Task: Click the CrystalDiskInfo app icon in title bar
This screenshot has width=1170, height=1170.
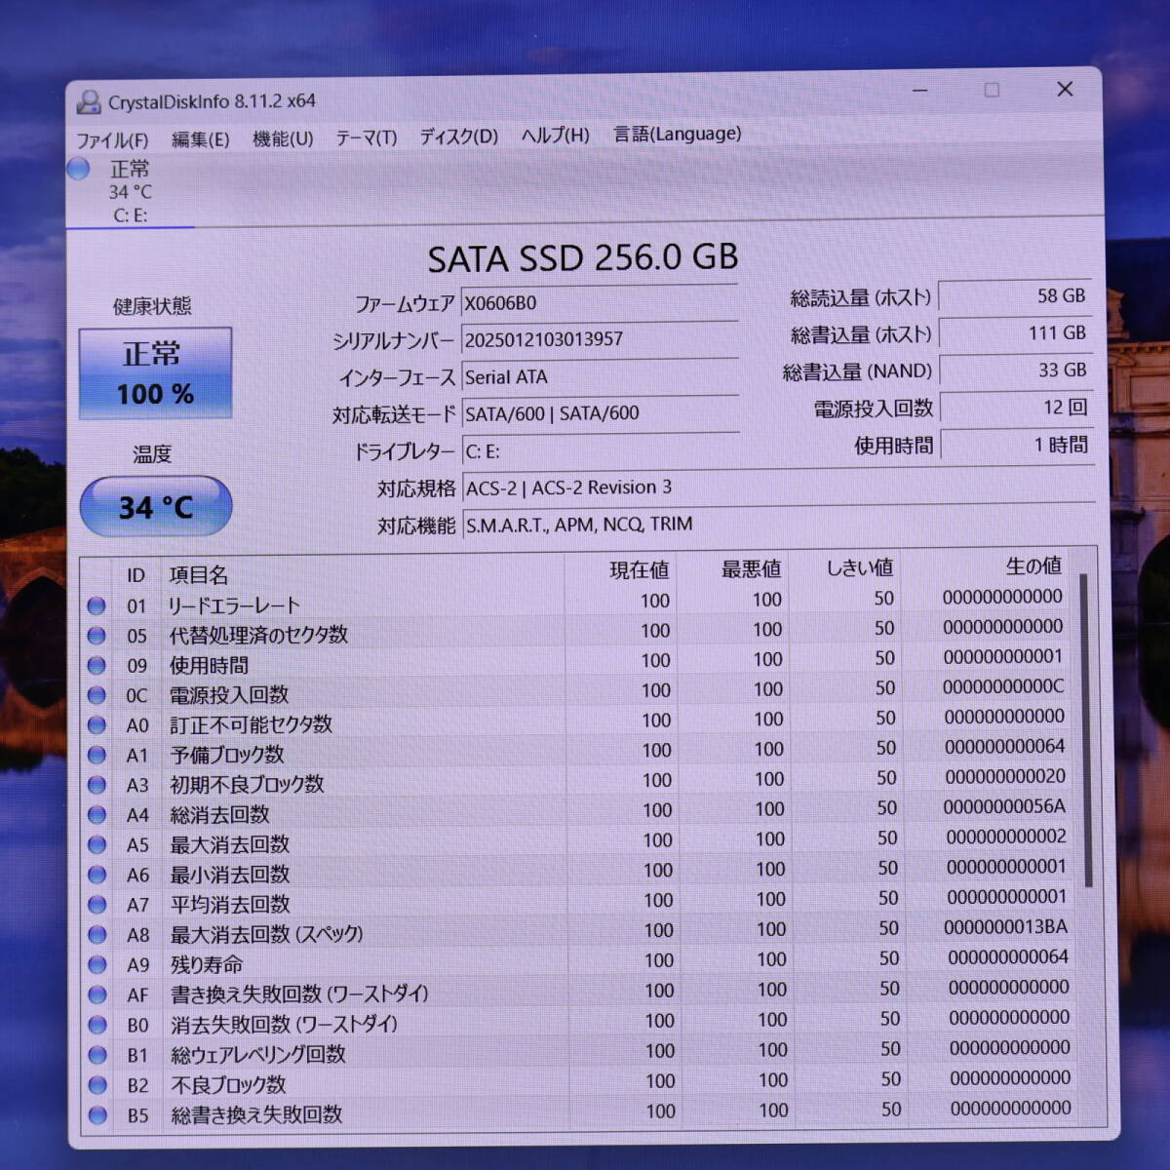Action: [x=89, y=102]
